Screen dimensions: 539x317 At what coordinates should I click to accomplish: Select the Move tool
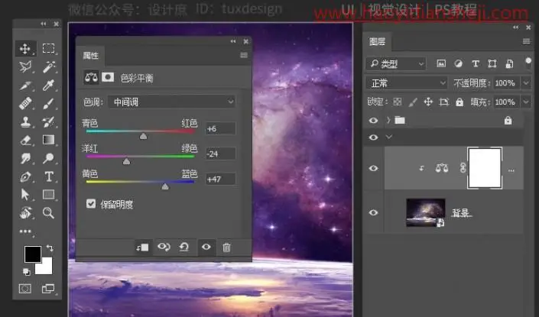[x=25, y=49]
